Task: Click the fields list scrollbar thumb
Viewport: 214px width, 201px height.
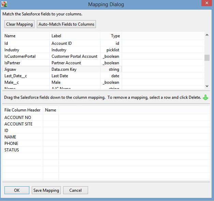Action: 207,58
